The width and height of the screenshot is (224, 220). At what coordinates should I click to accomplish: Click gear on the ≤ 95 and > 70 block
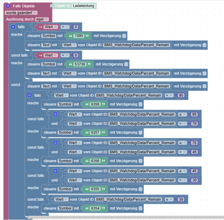click(x=55, y=114)
